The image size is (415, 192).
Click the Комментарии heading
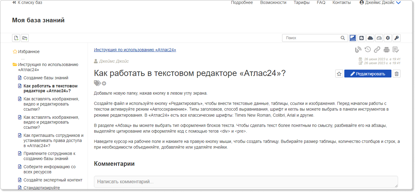click(114, 164)
